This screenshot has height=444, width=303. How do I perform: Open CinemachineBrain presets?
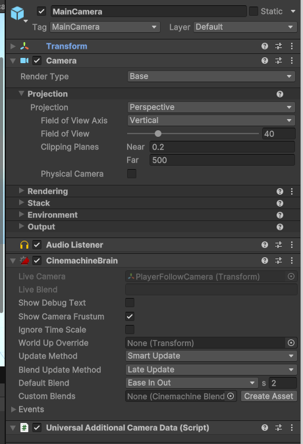tap(279, 260)
